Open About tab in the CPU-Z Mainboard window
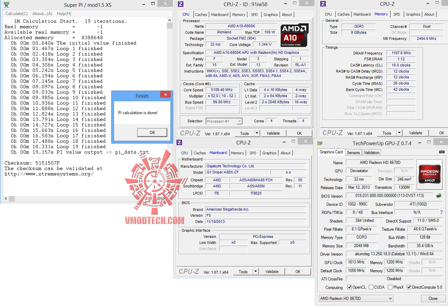Image resolution: width=448 pixels, height=306 pixels. pos(285,153)
